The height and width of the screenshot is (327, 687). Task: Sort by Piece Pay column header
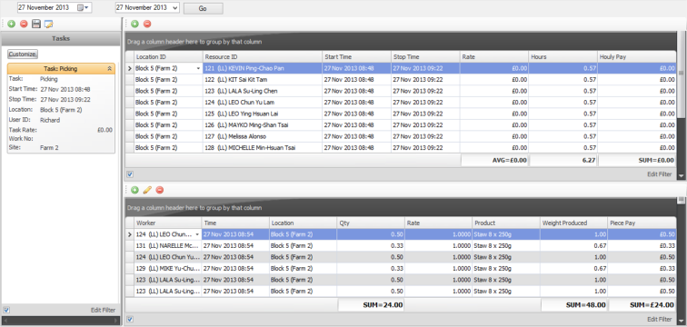642,223
